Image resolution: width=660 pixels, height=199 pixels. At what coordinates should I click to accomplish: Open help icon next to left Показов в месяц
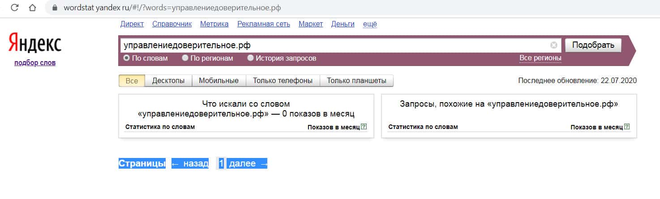click(x=364, y=127)
